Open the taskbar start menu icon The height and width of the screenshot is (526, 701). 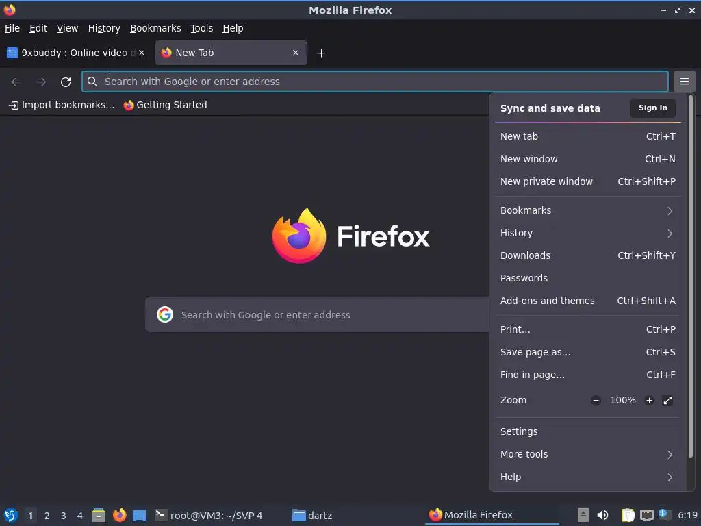[x=11, y=515]
